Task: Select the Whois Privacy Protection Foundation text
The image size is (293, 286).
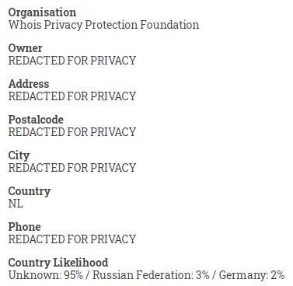Action: pos(103,25)
